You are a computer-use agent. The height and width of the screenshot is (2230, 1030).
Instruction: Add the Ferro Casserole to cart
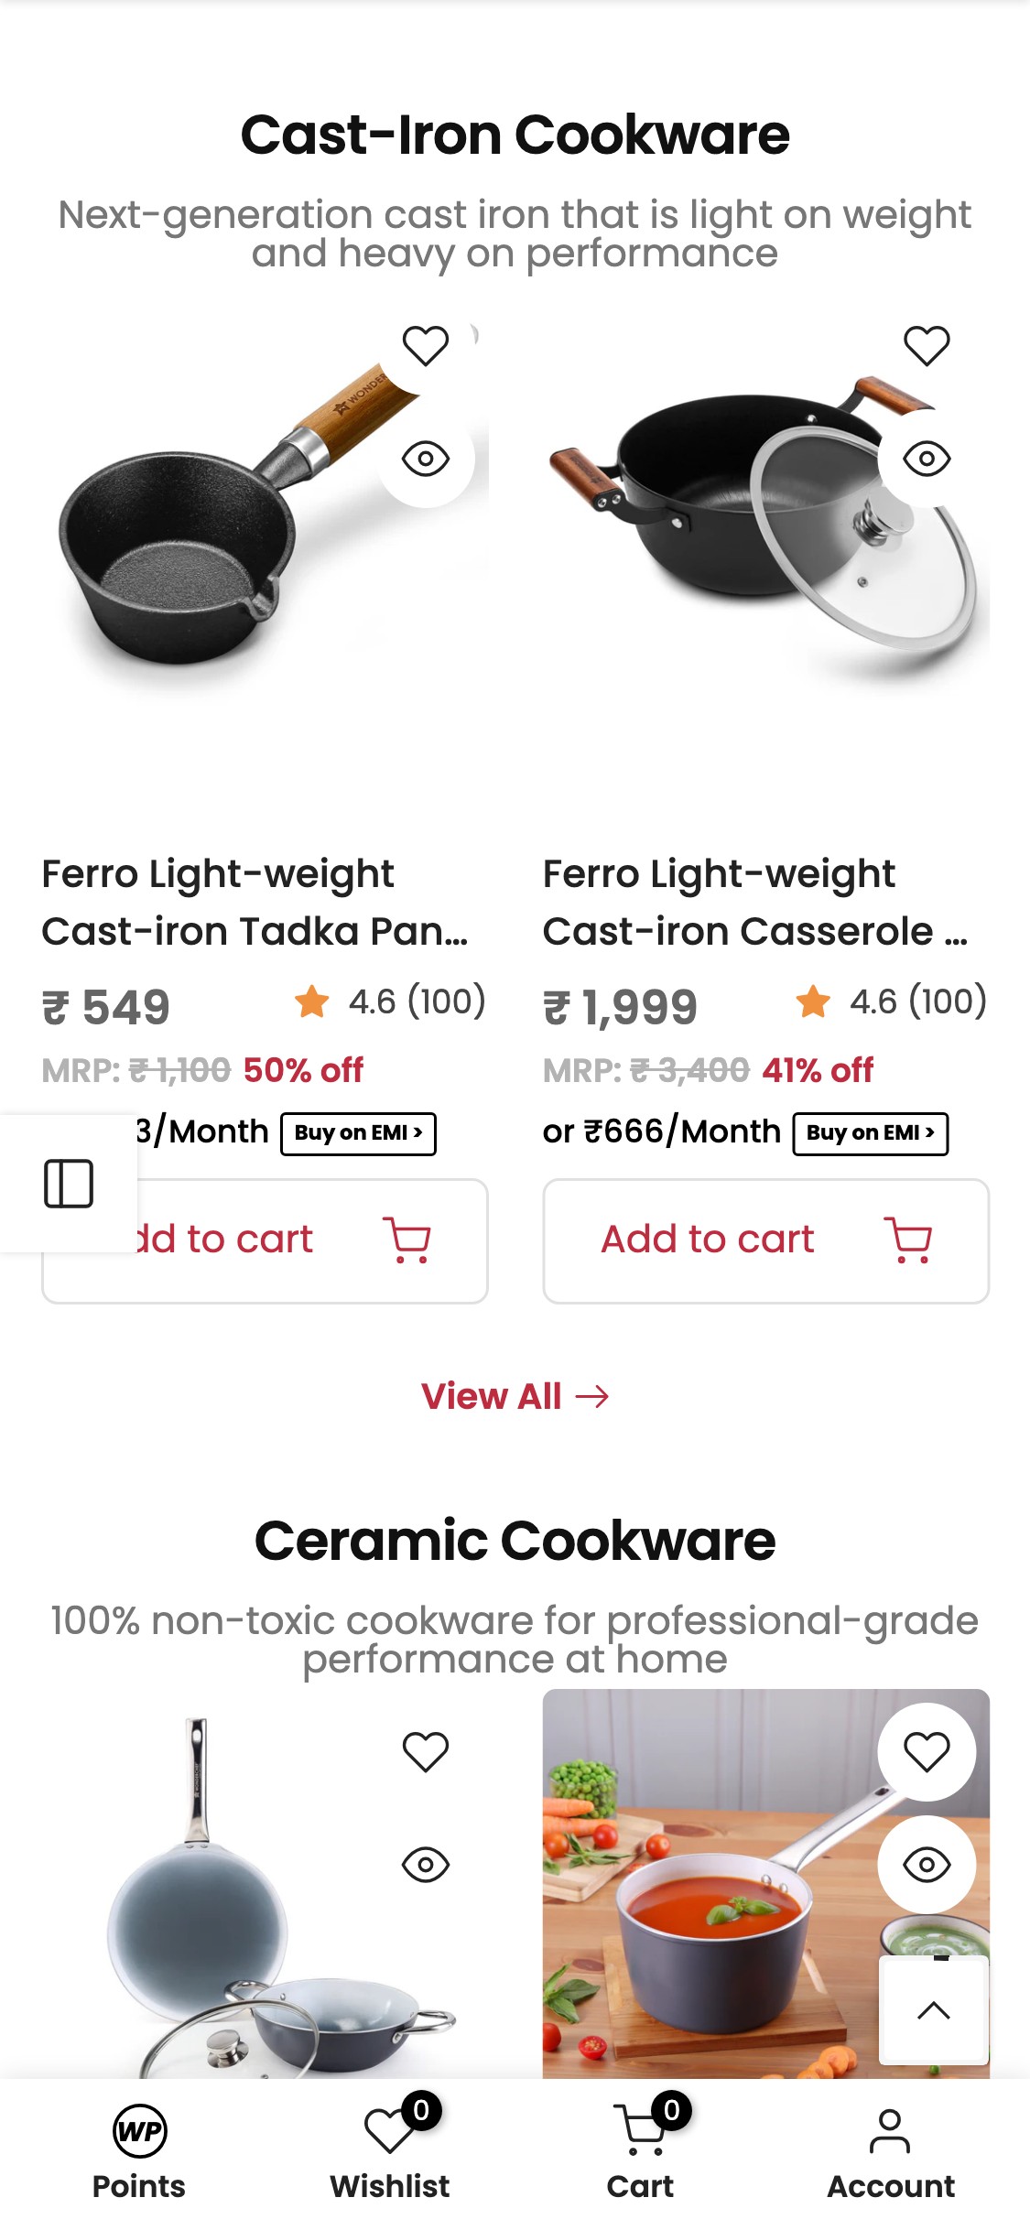pos(765,1239)
